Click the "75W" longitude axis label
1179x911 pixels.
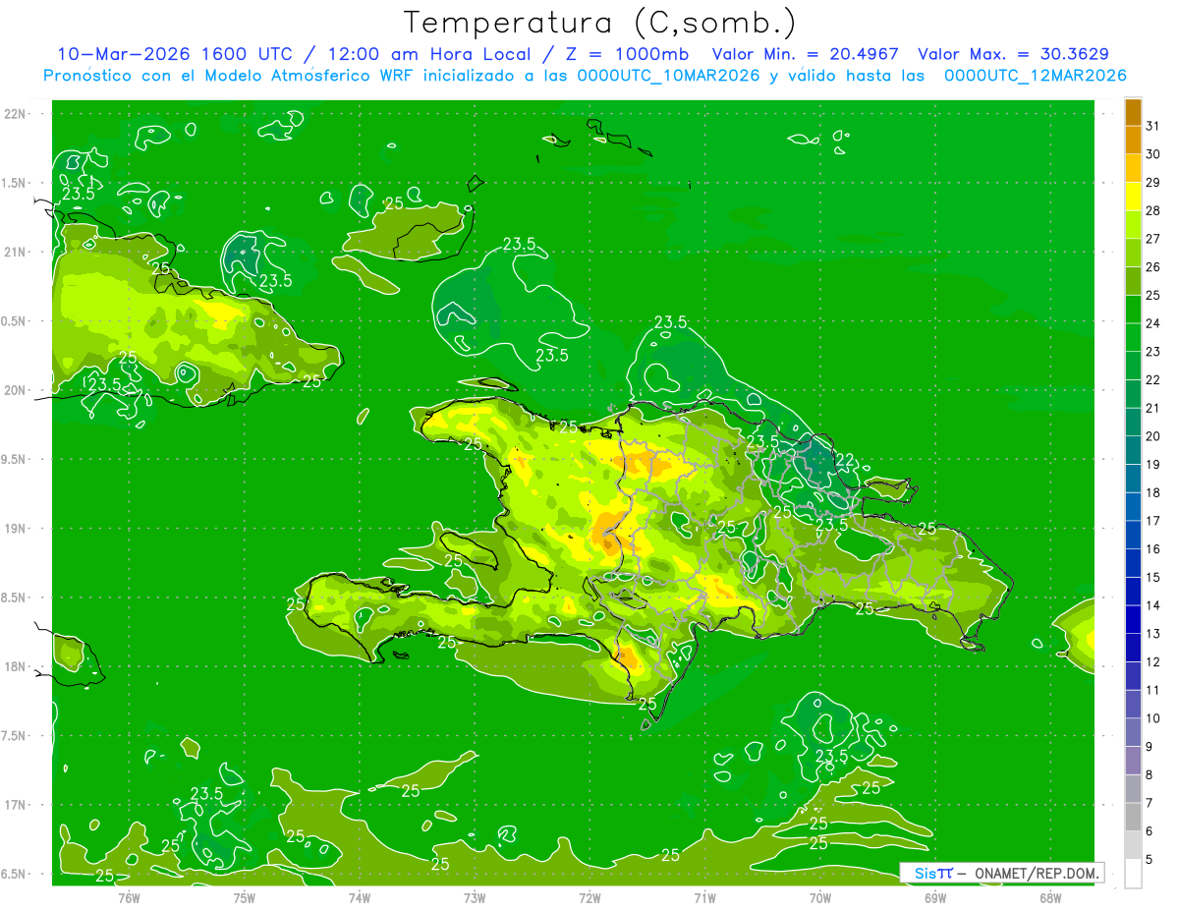pos(245,897)
